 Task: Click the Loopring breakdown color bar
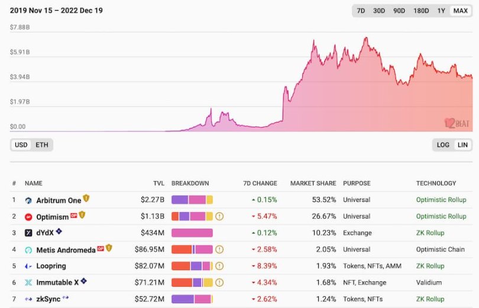click(192, 266)
